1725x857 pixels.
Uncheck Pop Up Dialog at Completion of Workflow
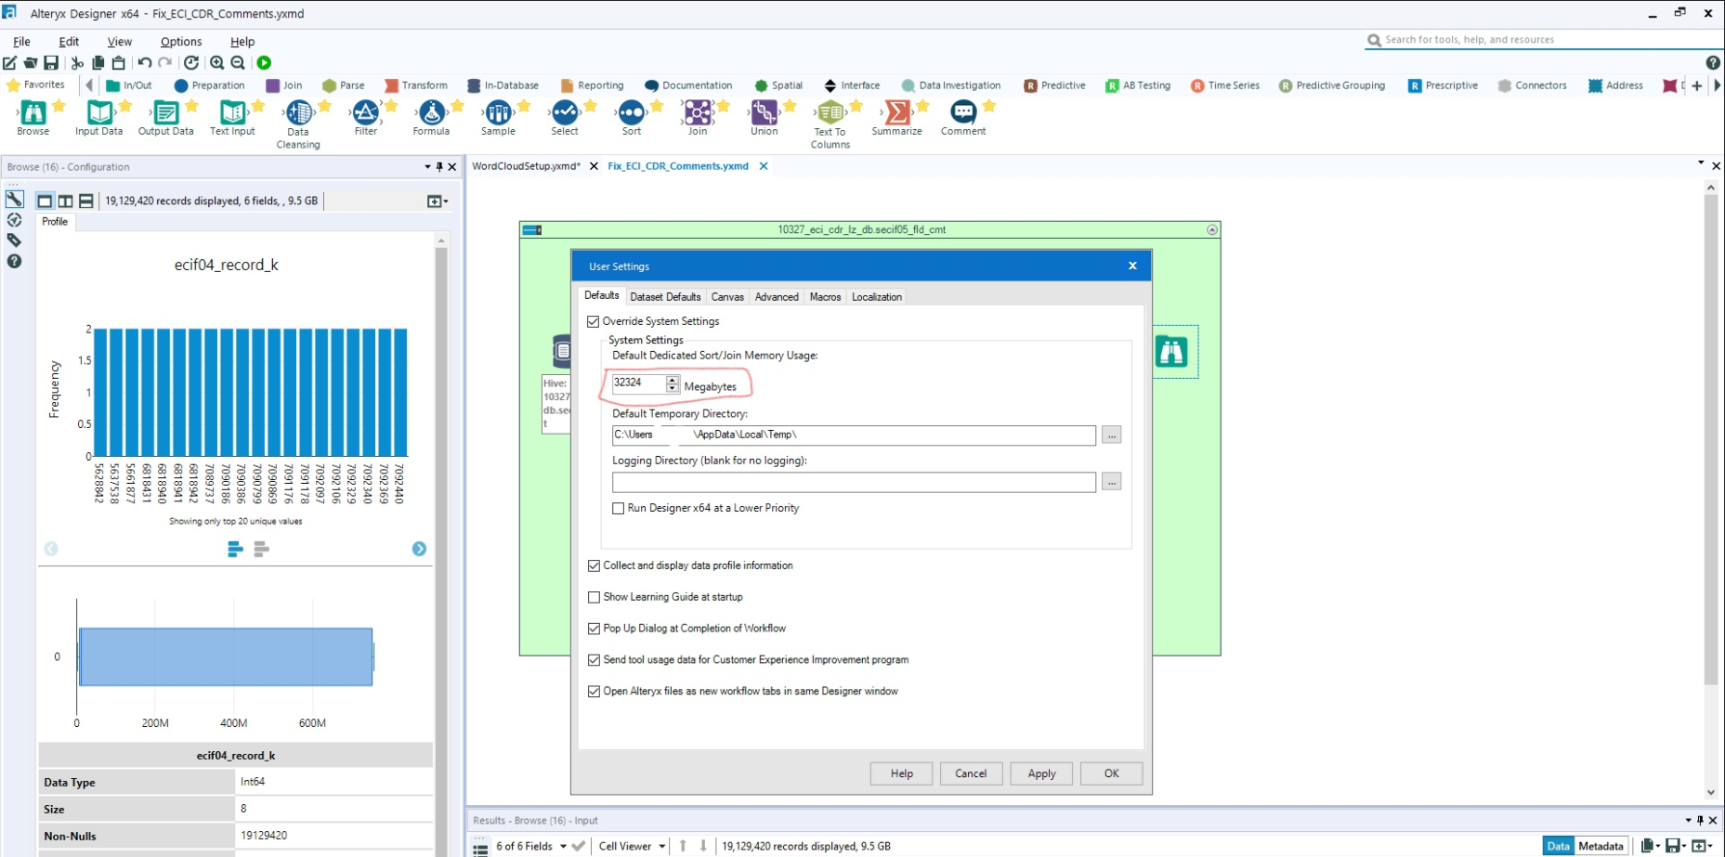point(595,629)
